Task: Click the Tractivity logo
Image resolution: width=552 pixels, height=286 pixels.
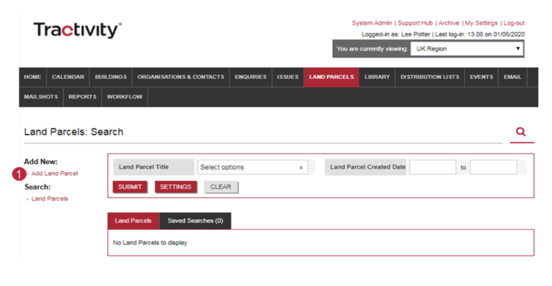Action: point(78,30)
